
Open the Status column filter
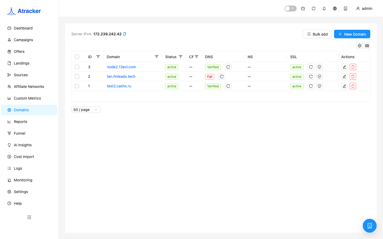(x=181, y=57)
